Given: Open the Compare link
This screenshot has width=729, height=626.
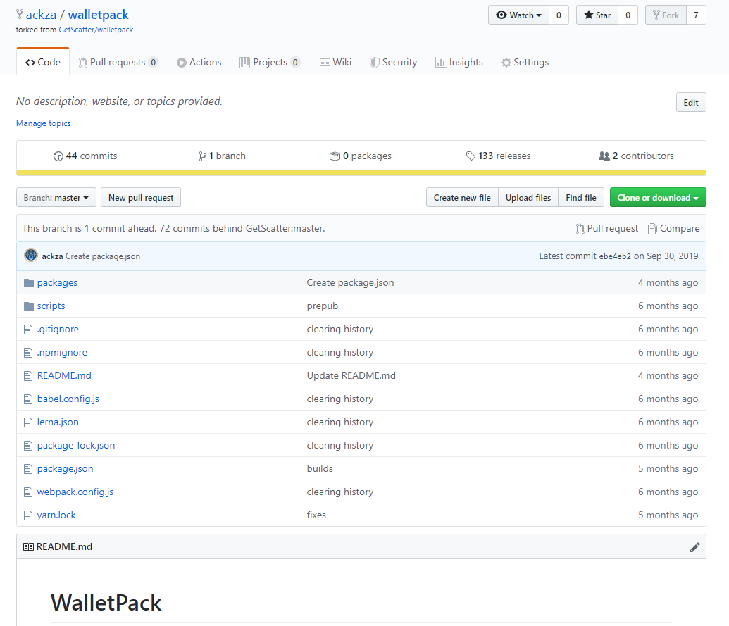Looking at the screenshot, I should [x=673, y=229].
